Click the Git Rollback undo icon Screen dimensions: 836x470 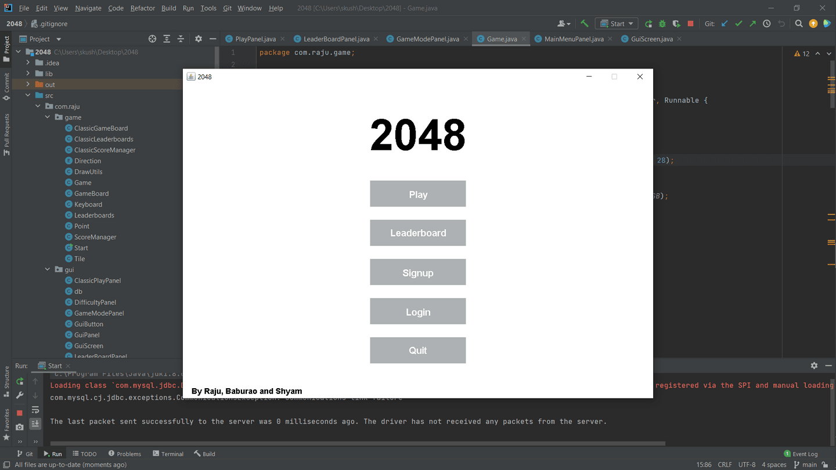781,24
